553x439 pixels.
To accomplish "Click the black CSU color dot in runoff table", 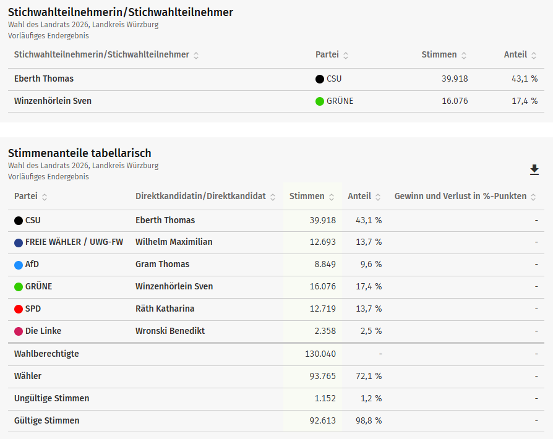I will tap(320, 79).
